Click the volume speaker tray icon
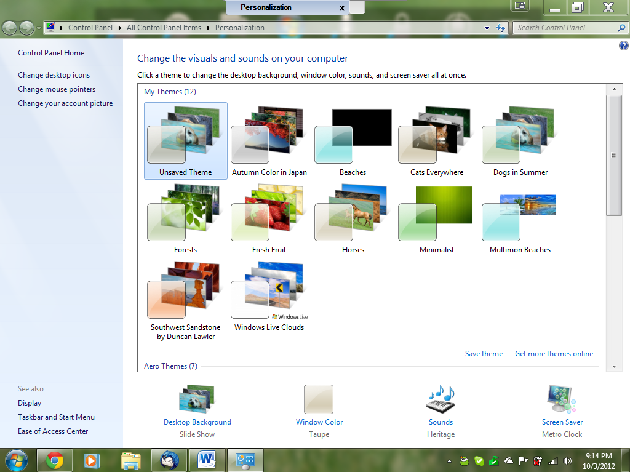630x472 pixels. click(567, 461)
